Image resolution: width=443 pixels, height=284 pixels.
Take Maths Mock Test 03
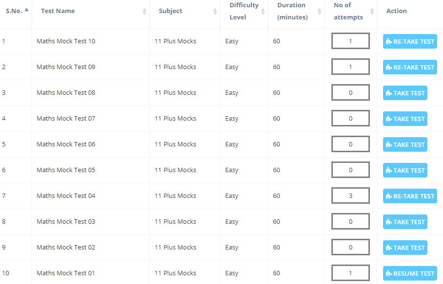click(x=405, y=222)
